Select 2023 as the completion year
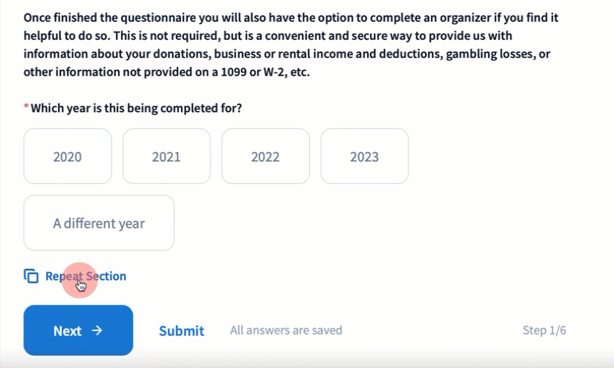 [364, 156]
